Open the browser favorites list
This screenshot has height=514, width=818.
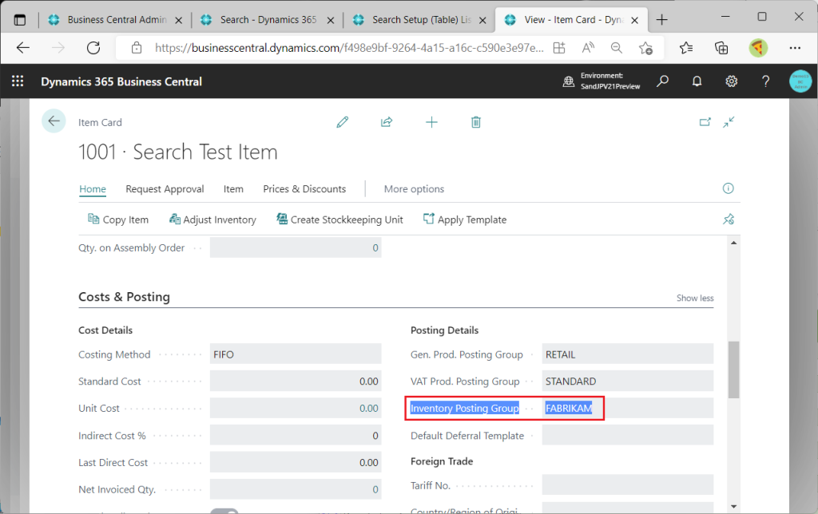pos(686,48)
